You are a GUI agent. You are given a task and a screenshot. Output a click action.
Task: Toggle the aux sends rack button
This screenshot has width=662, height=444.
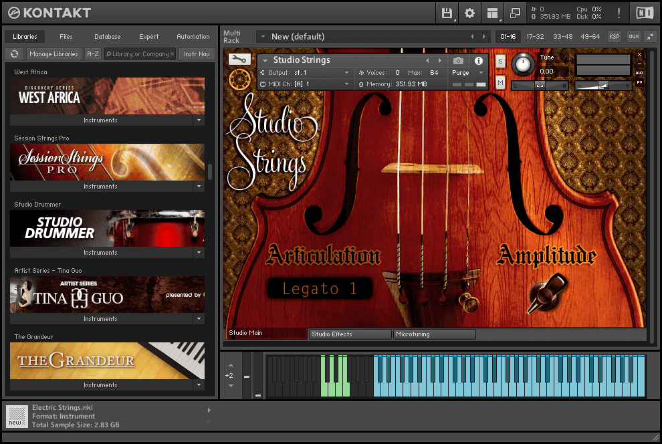point(634,37)
